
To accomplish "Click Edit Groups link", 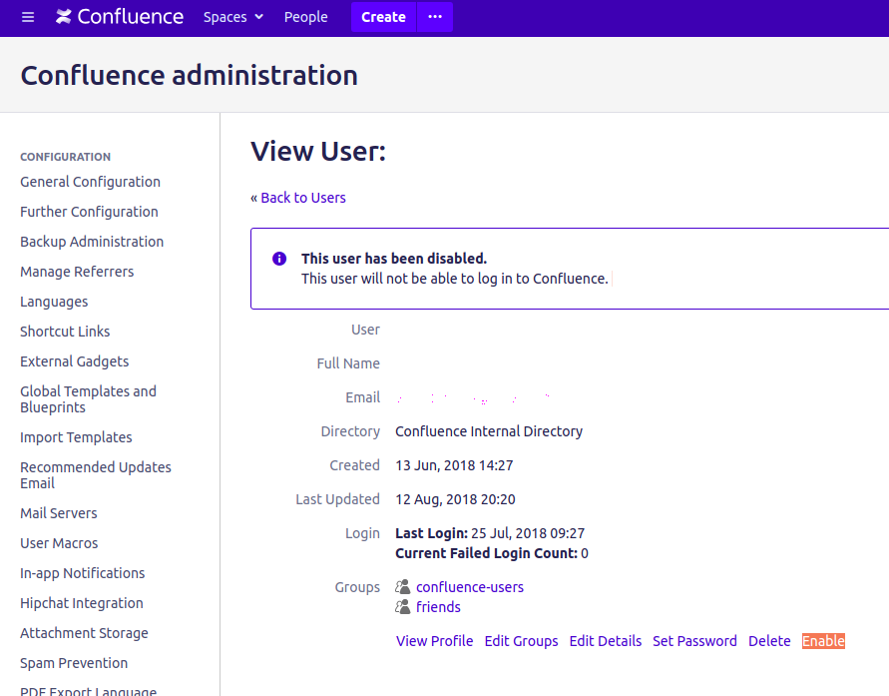I will (521, 641).
